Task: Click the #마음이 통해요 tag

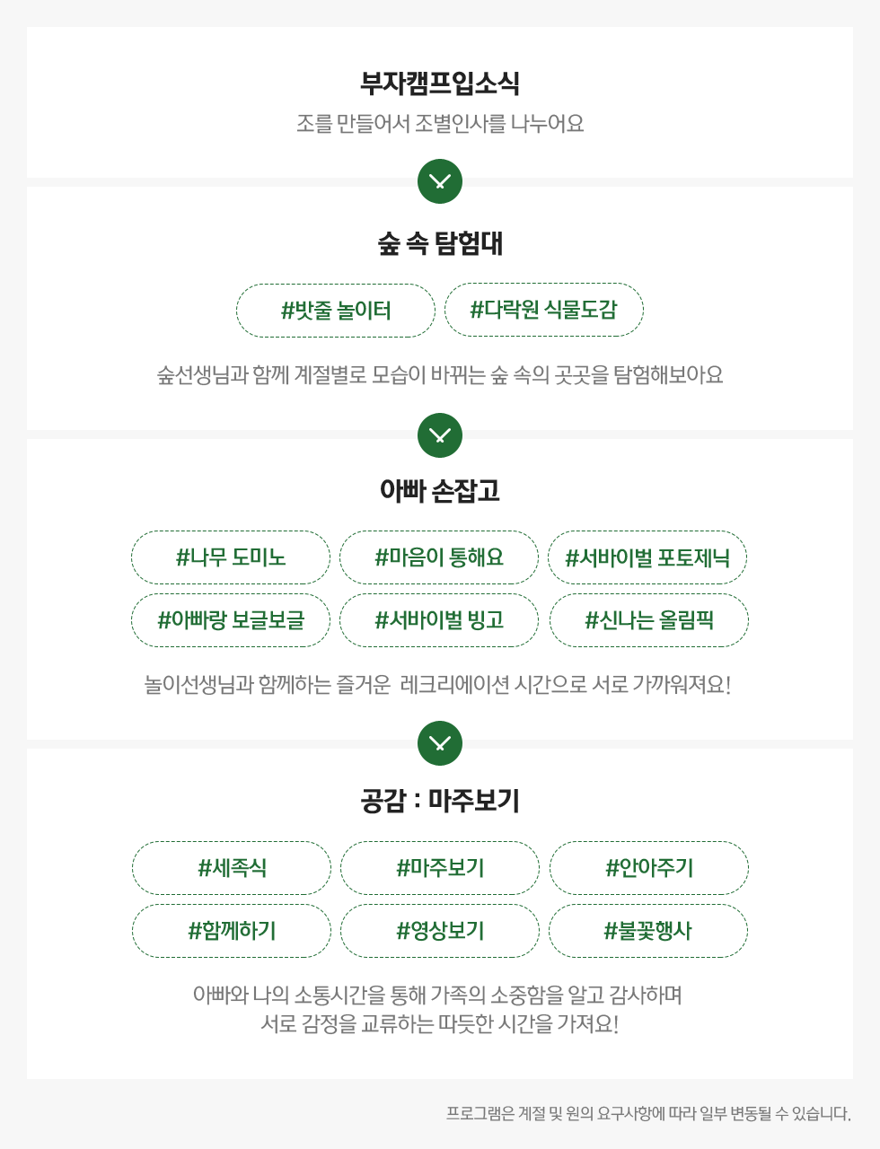Action: [x=439, y=557]
